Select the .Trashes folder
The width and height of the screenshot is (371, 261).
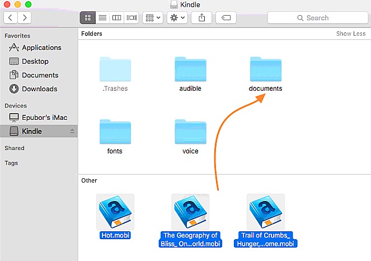(x=115, y=69)
